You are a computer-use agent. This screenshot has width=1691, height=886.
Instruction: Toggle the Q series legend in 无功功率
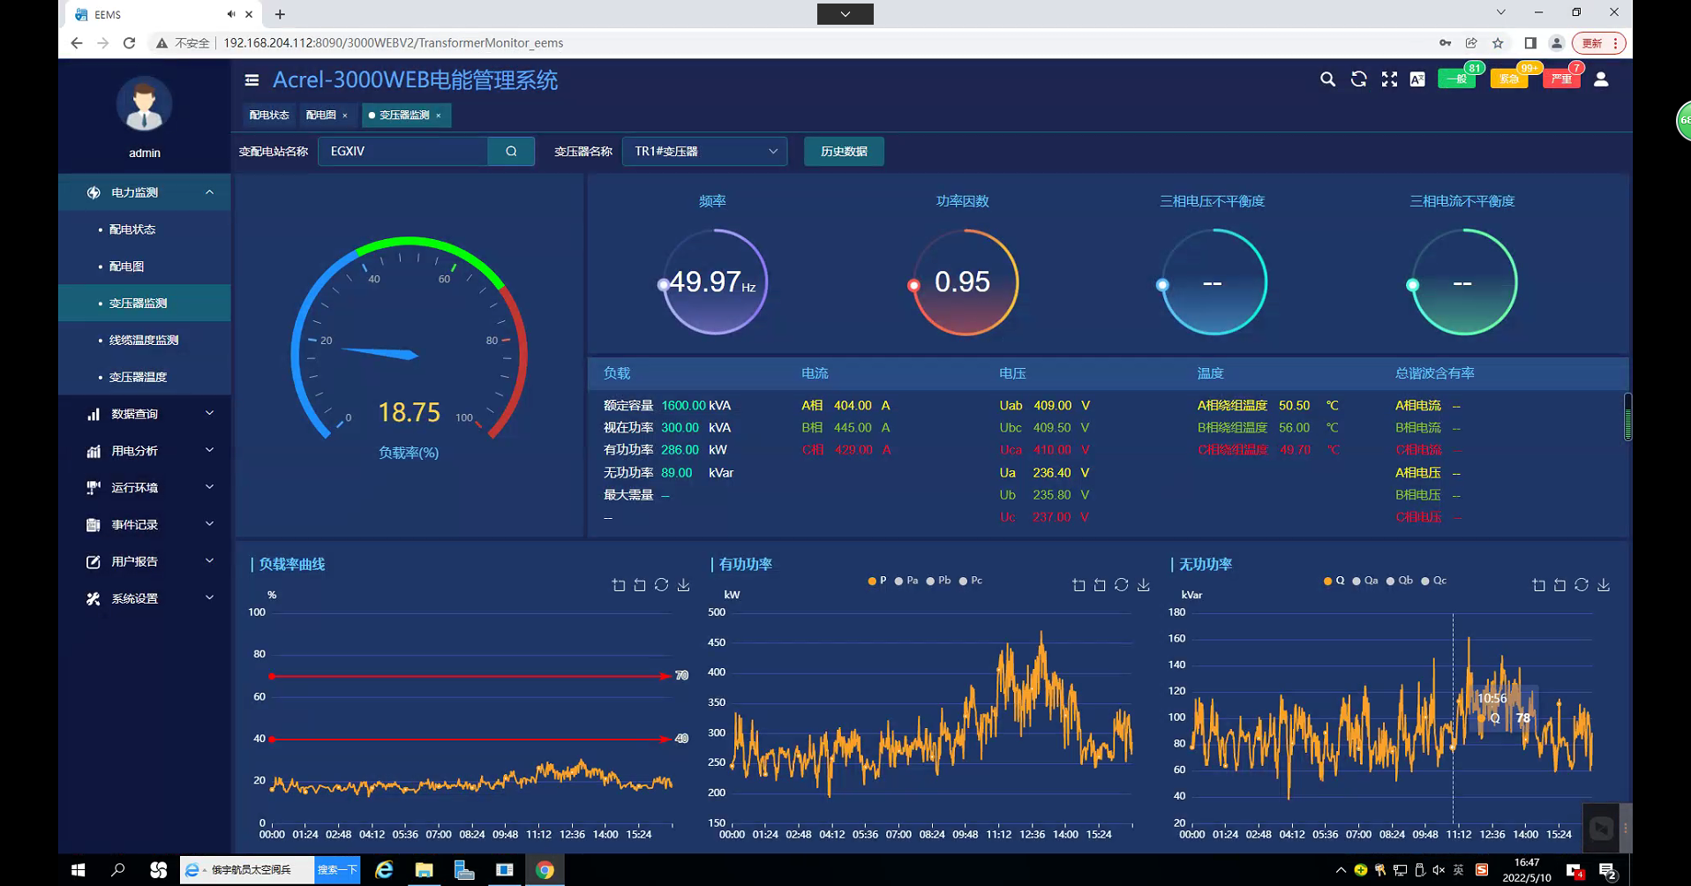pyautogui.click(x=1334, y=581)
